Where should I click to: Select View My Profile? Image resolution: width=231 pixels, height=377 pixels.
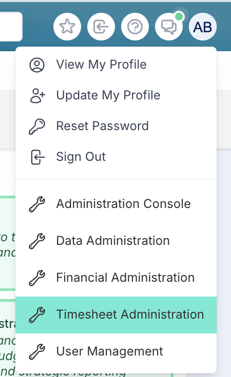pyautogui.click(x=116, y=65)
